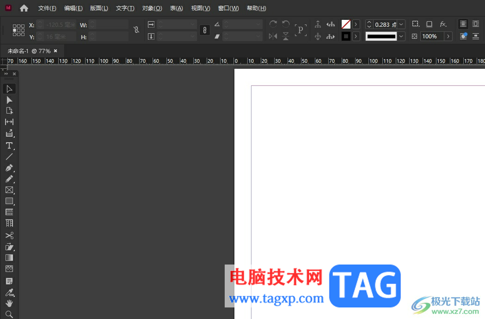Expand the fill color options arrow
Viewport: 485px width, 319px height.
[356, 24]
